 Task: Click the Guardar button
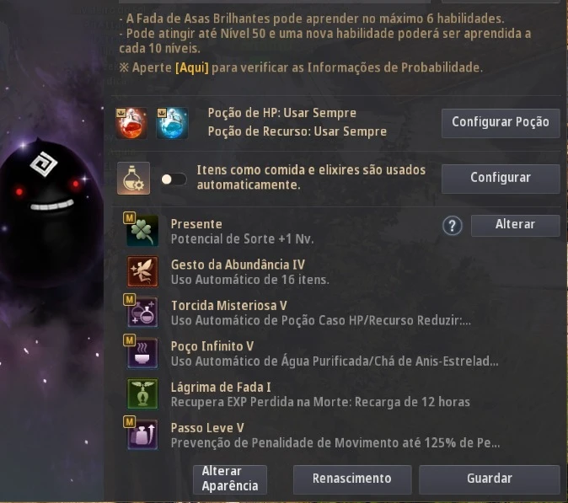click(490, 479)
